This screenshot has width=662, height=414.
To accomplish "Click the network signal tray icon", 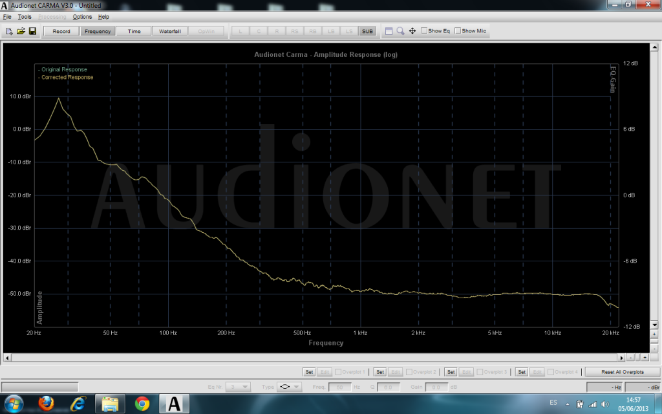I will tap(593, 404).
